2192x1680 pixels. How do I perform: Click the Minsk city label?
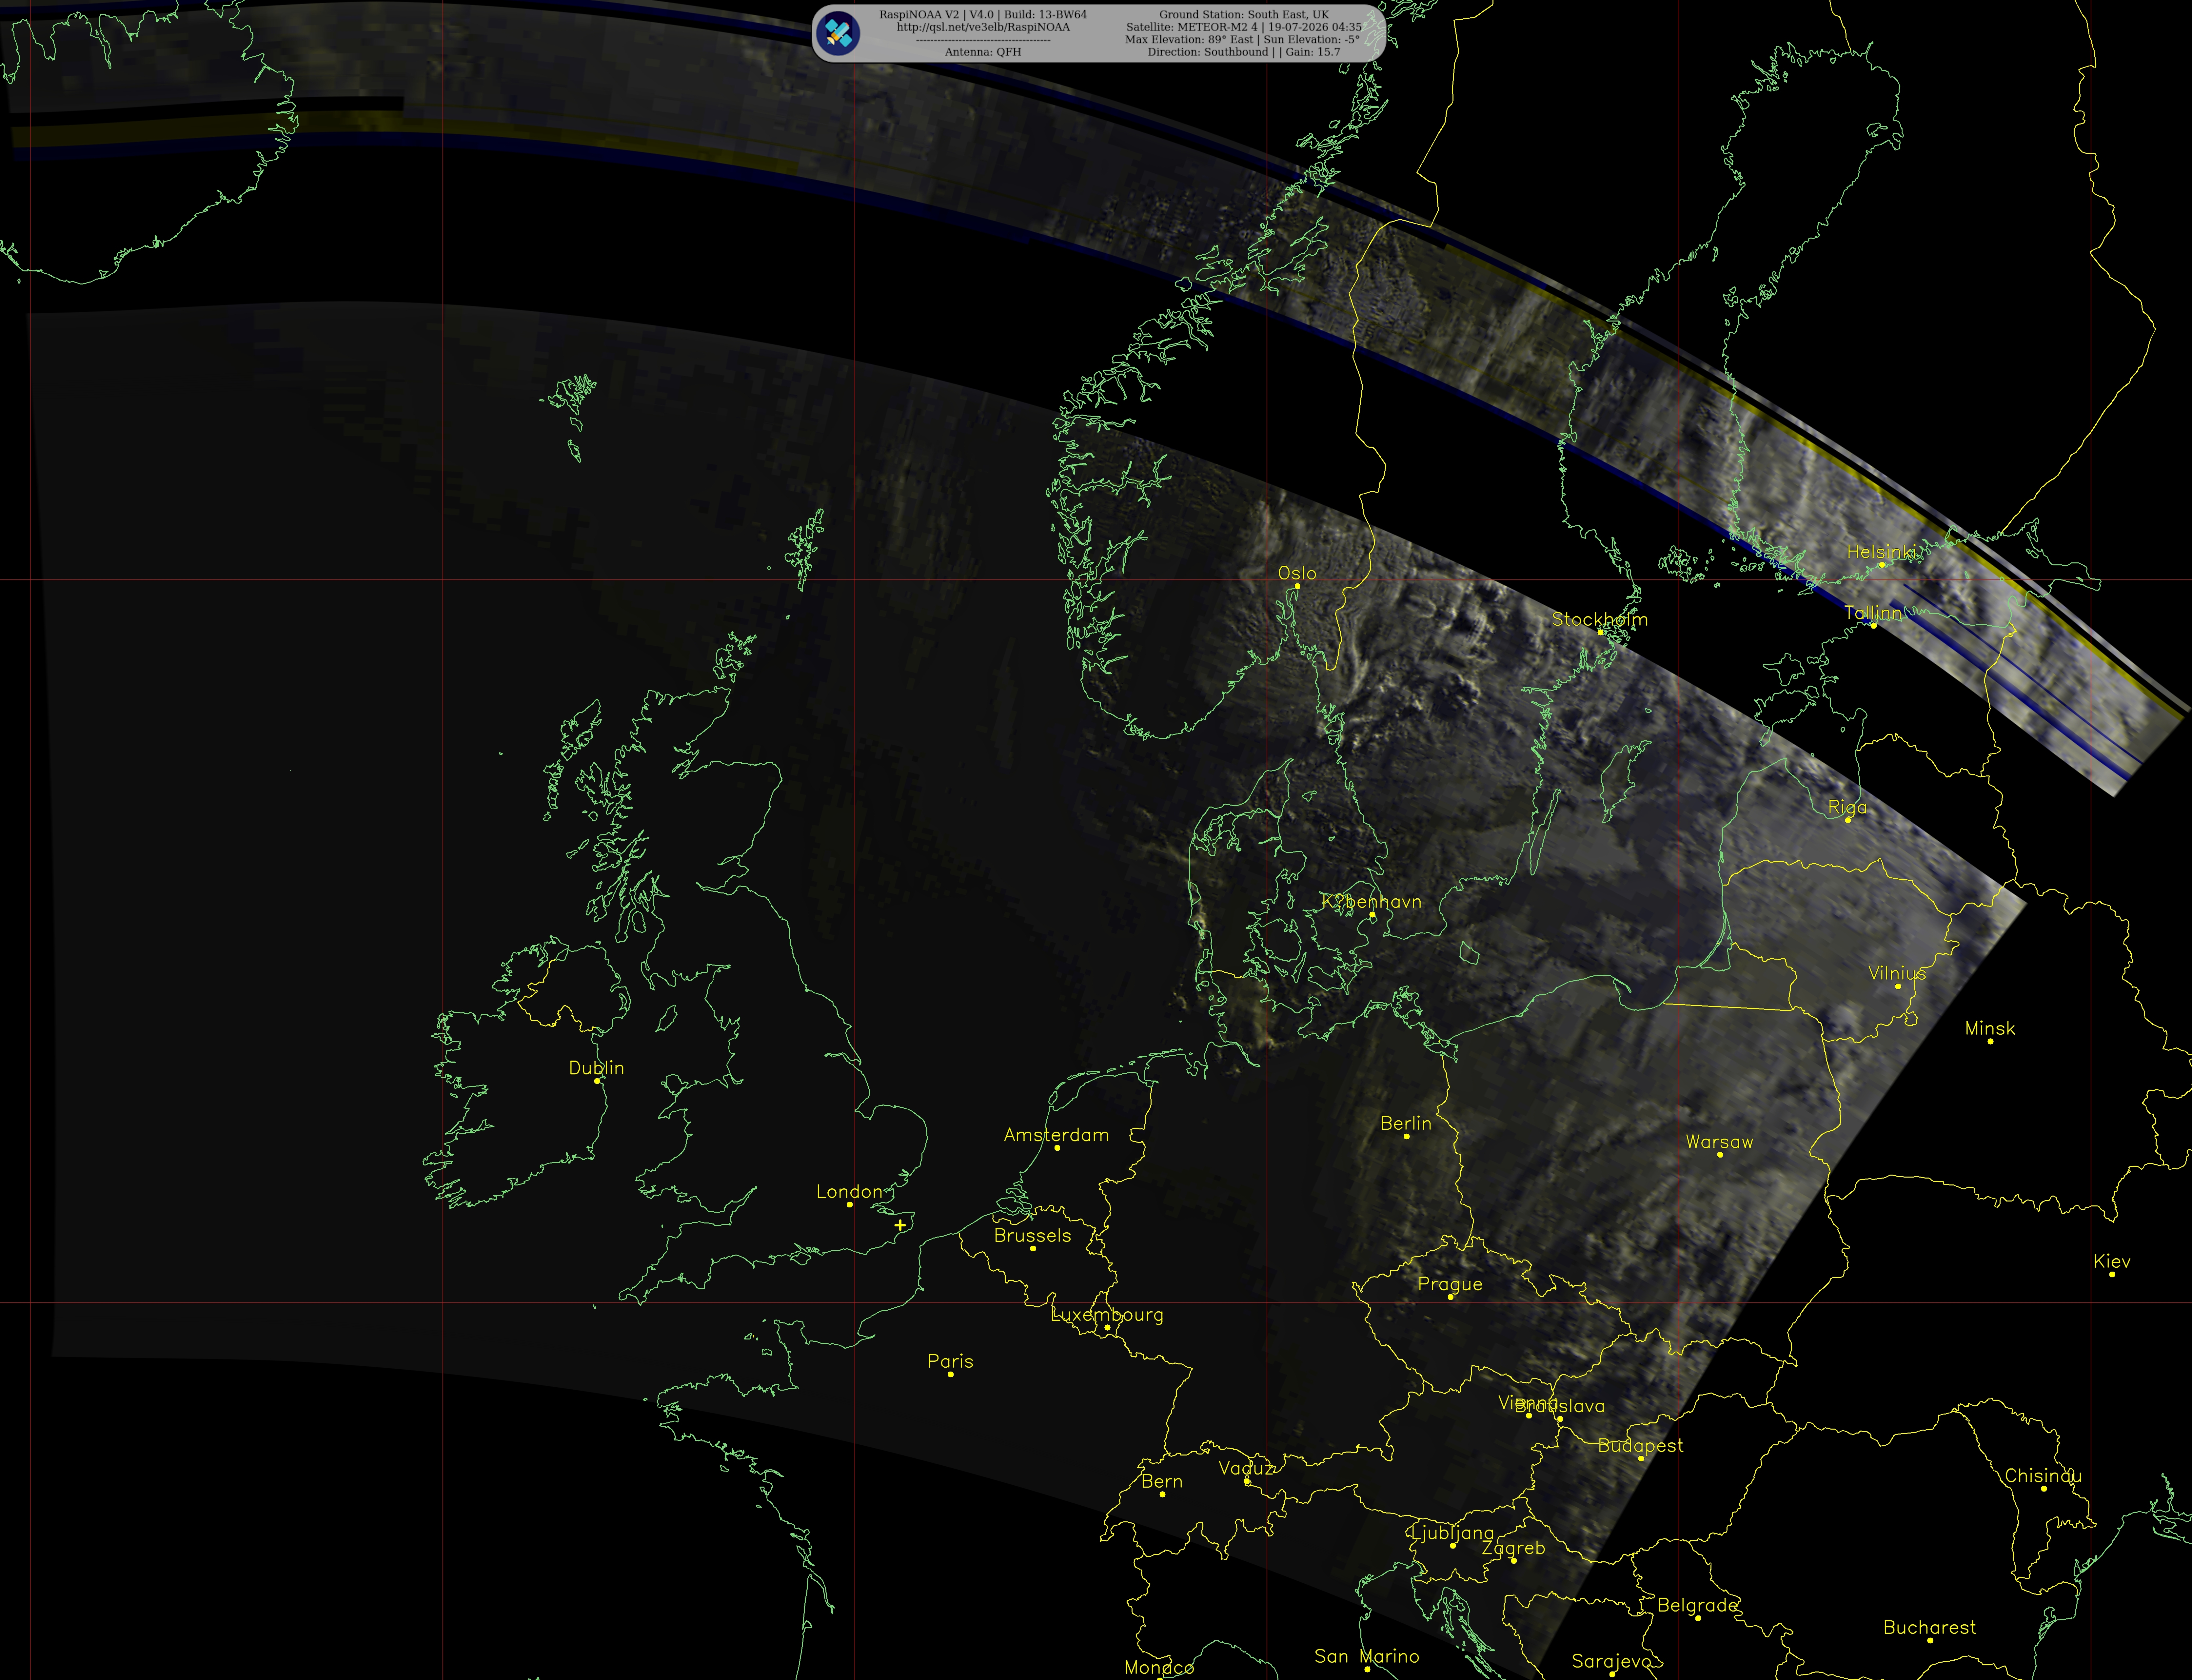(x=1990, y=1028)
